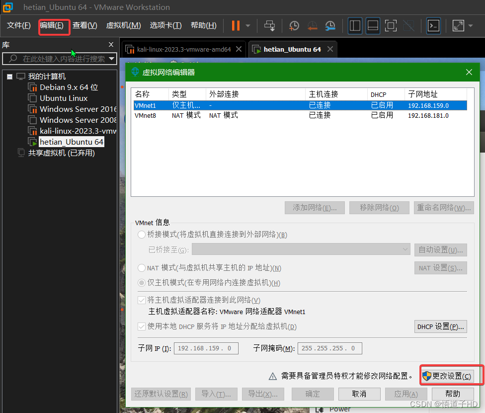485x413 pixels.
Task: Toggle 将主机虚拟适配器连接到此网络 checkbox
Action: click(x=141, y=300)
